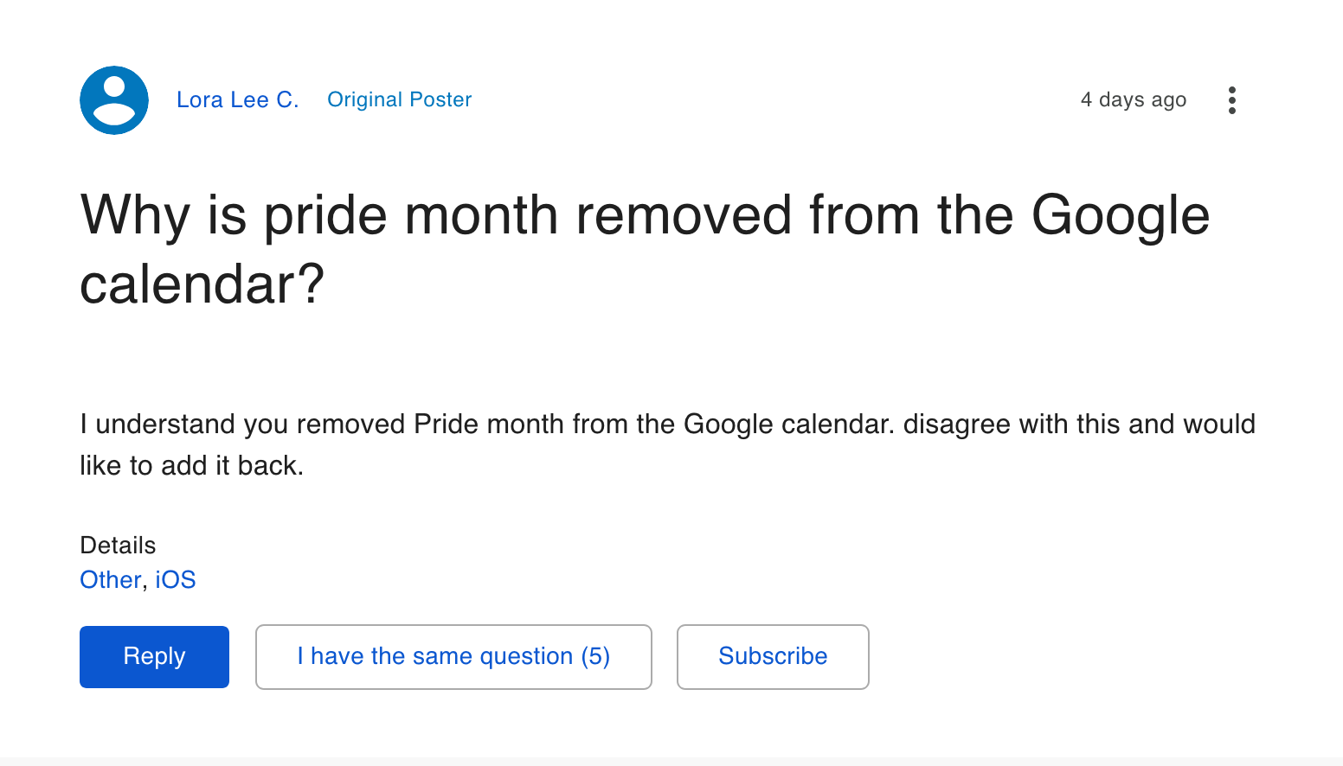Click the 4 days ago timestamp
The height and width of the screenshot is (766, 1343).
[x=1134, y=100]
